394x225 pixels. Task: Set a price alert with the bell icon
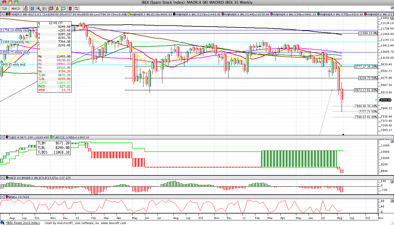pos(57,9)
